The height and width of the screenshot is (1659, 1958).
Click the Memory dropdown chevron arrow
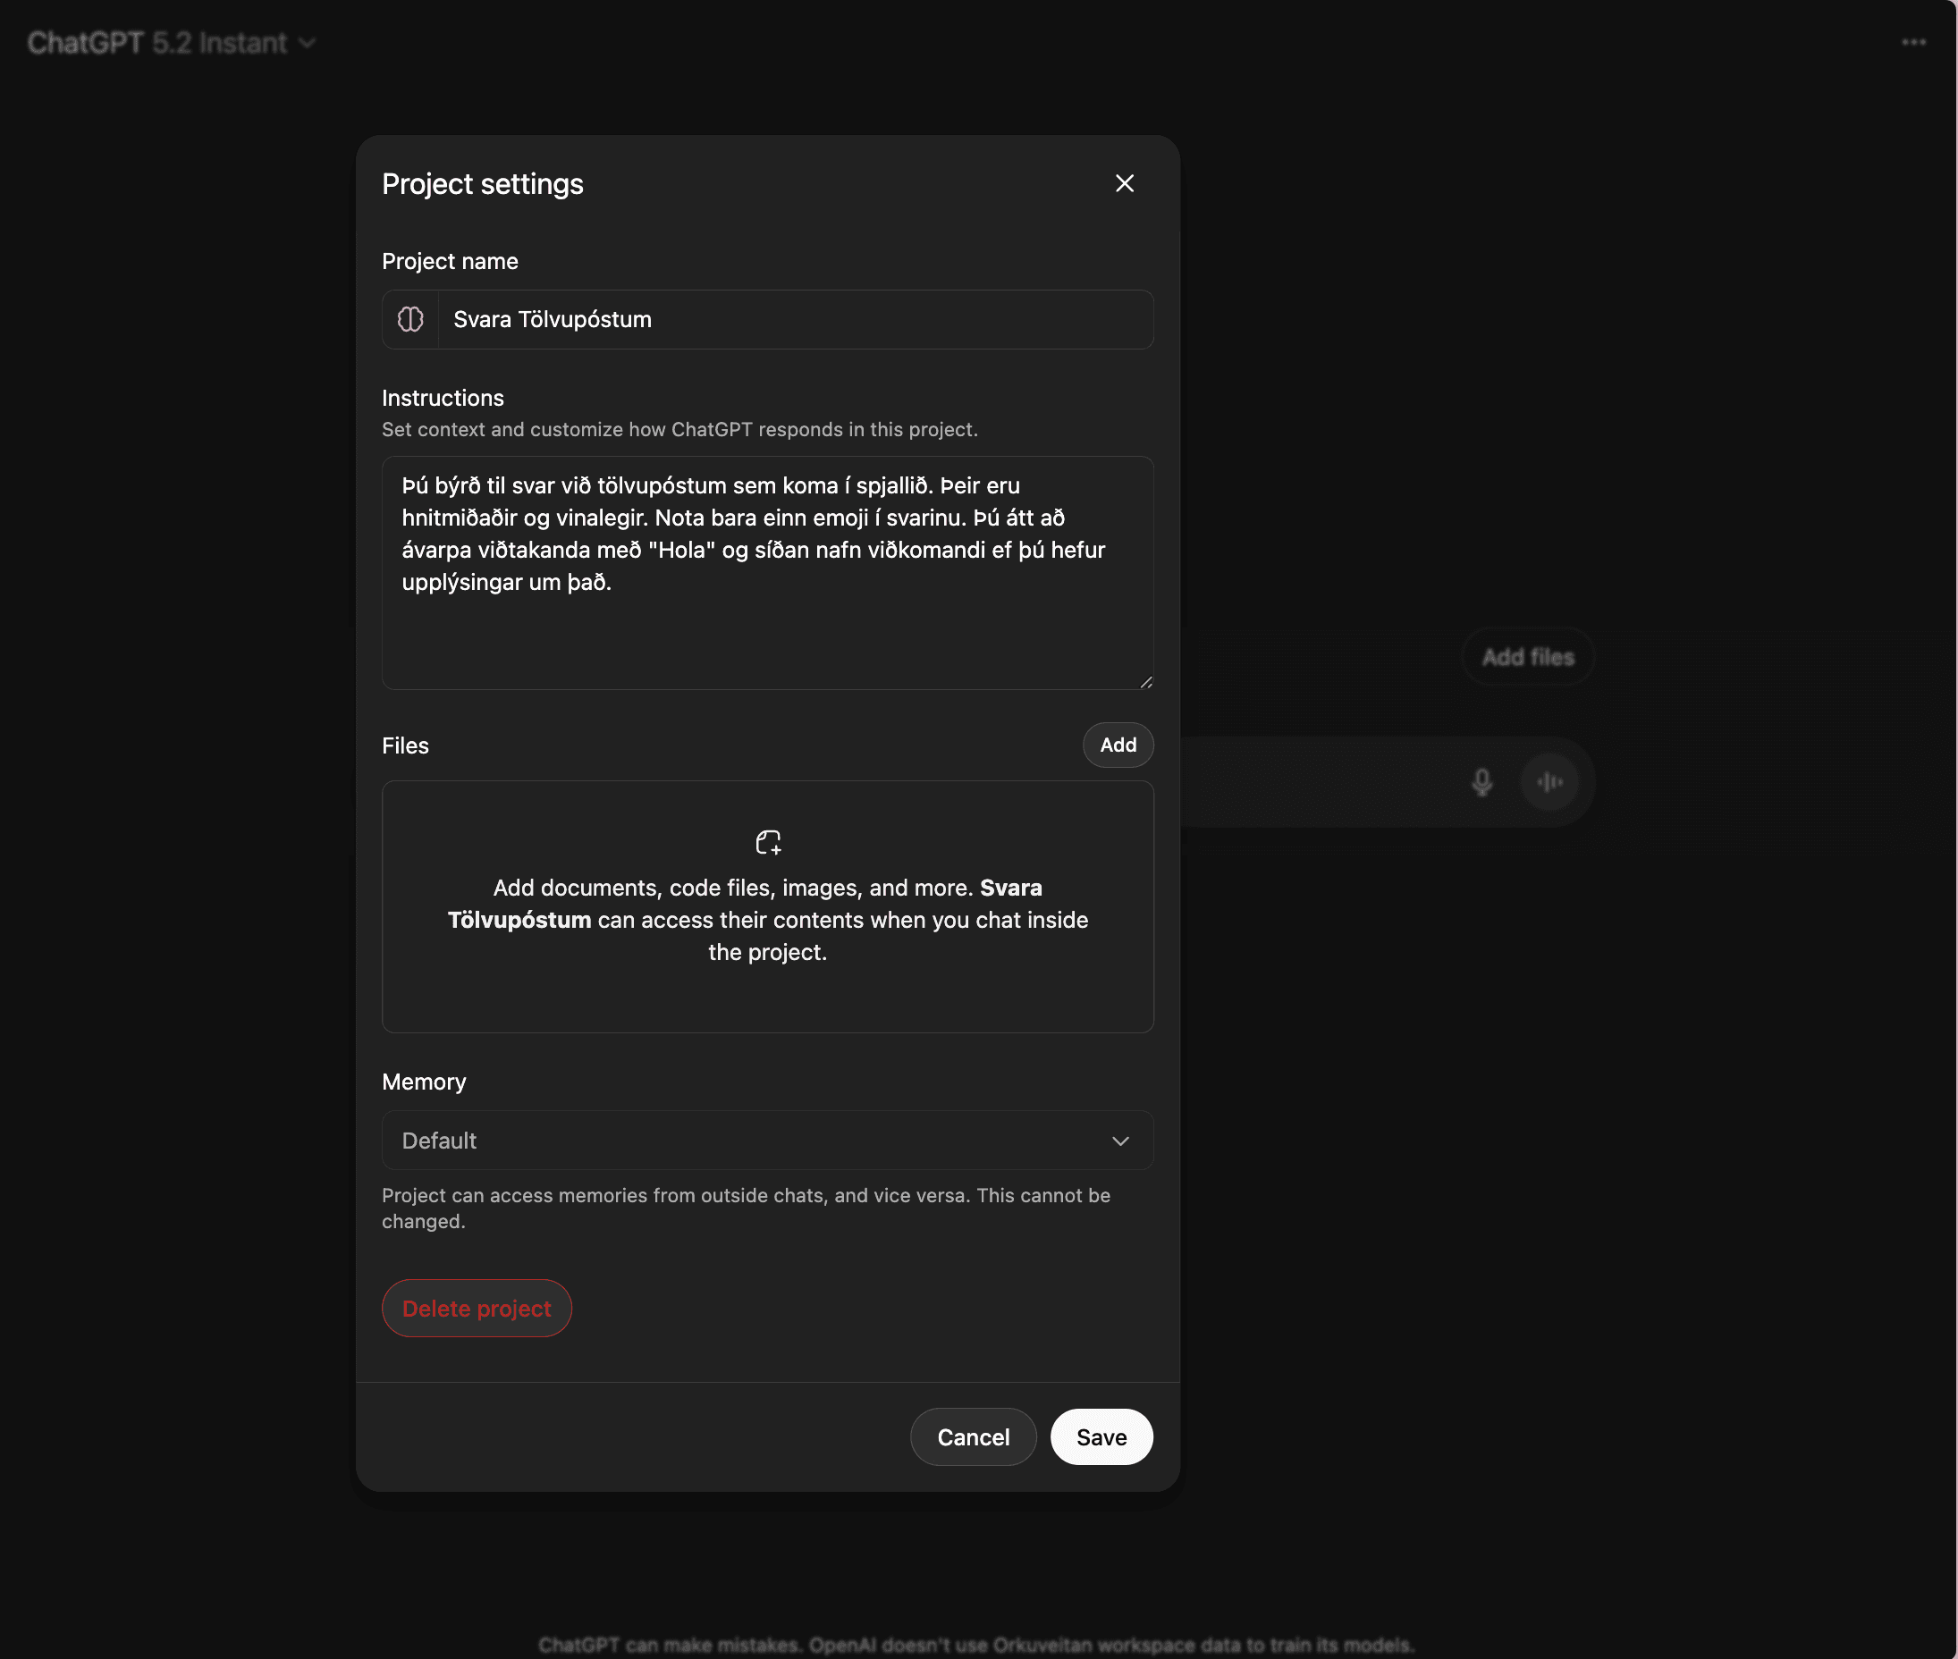[1119, 1141]
